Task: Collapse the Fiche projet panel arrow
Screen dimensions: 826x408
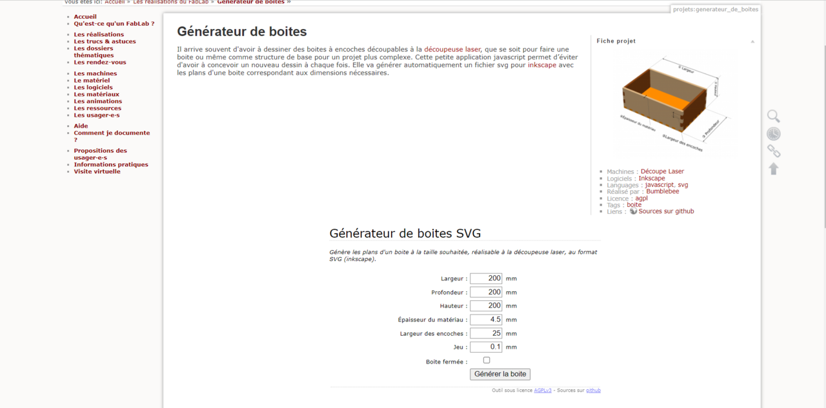Action: [x=752, y=41]
